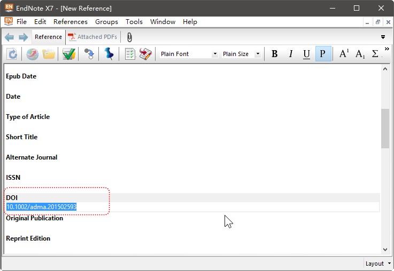Click the DOI field value
The height and width of the screenshot is (271, 394).
pos(41,207)
